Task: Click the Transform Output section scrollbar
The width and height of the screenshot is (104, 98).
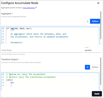Action: (101, 71)
